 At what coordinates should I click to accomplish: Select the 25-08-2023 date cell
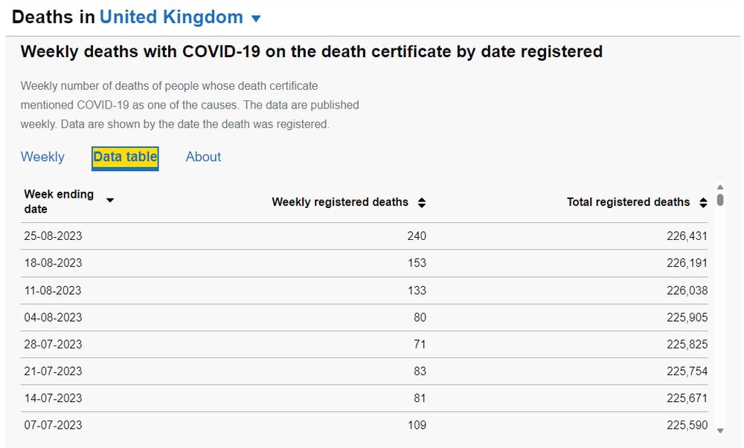tap(52, 236)
